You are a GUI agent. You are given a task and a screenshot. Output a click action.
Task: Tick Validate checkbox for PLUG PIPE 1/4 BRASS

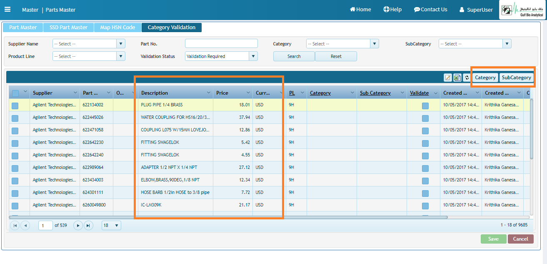coord(425,106)
